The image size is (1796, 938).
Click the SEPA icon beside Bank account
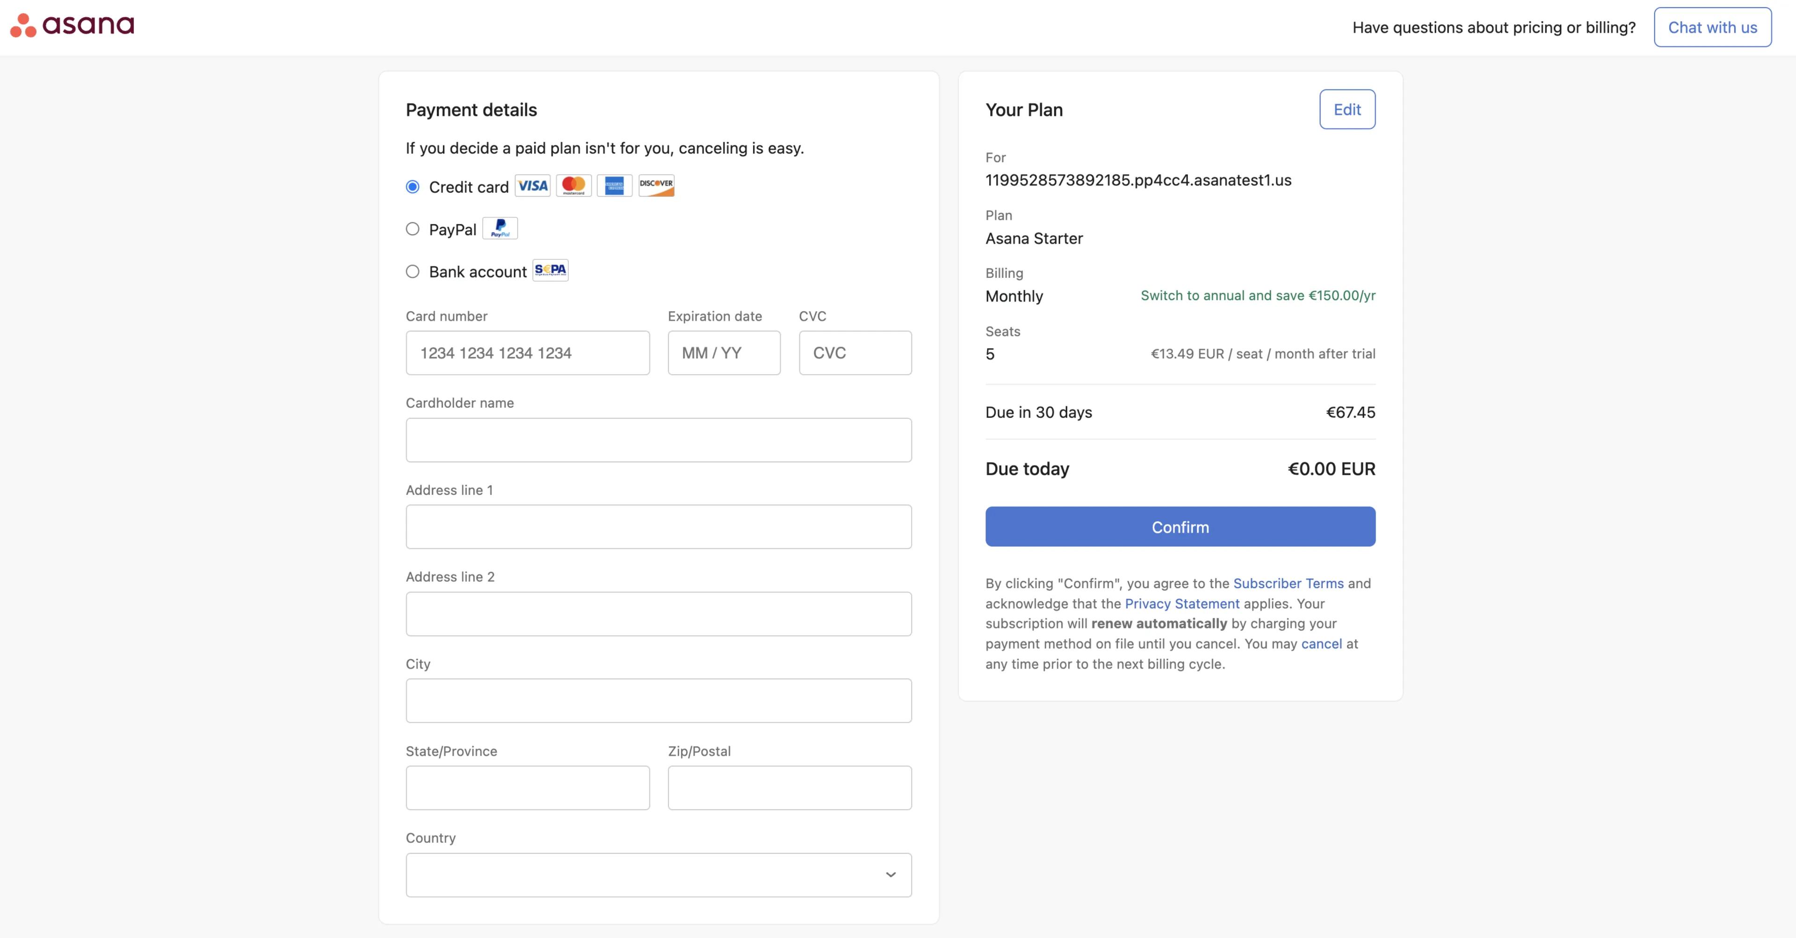[550, 270]
